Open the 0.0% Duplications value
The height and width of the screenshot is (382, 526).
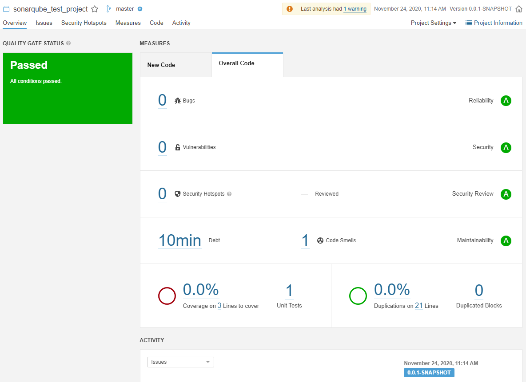point(392,290)
